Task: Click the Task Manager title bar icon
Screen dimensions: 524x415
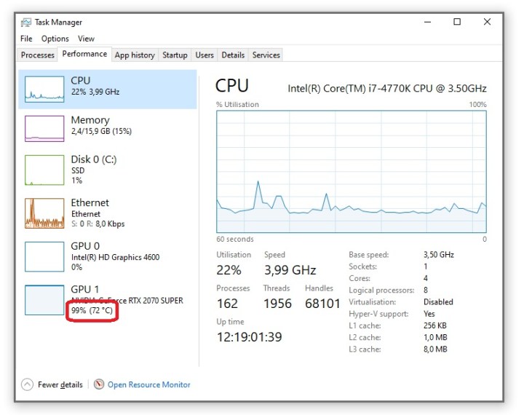Action: [x=26, y=22]
